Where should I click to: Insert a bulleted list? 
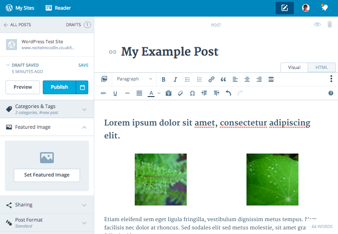tap(188, 80)
